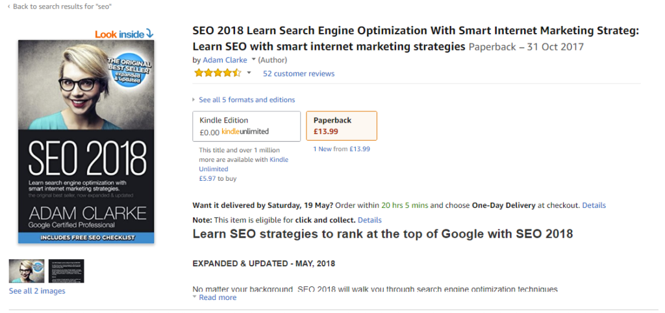
Task: Expand the Read more description
Action: tap(214, 297)
